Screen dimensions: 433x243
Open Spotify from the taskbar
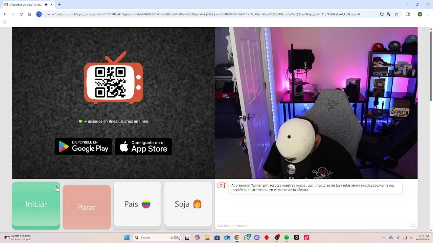tap(287, 238)
